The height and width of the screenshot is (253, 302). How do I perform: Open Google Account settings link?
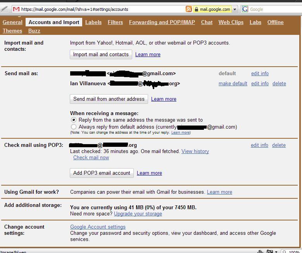click(x=98, y=227)
